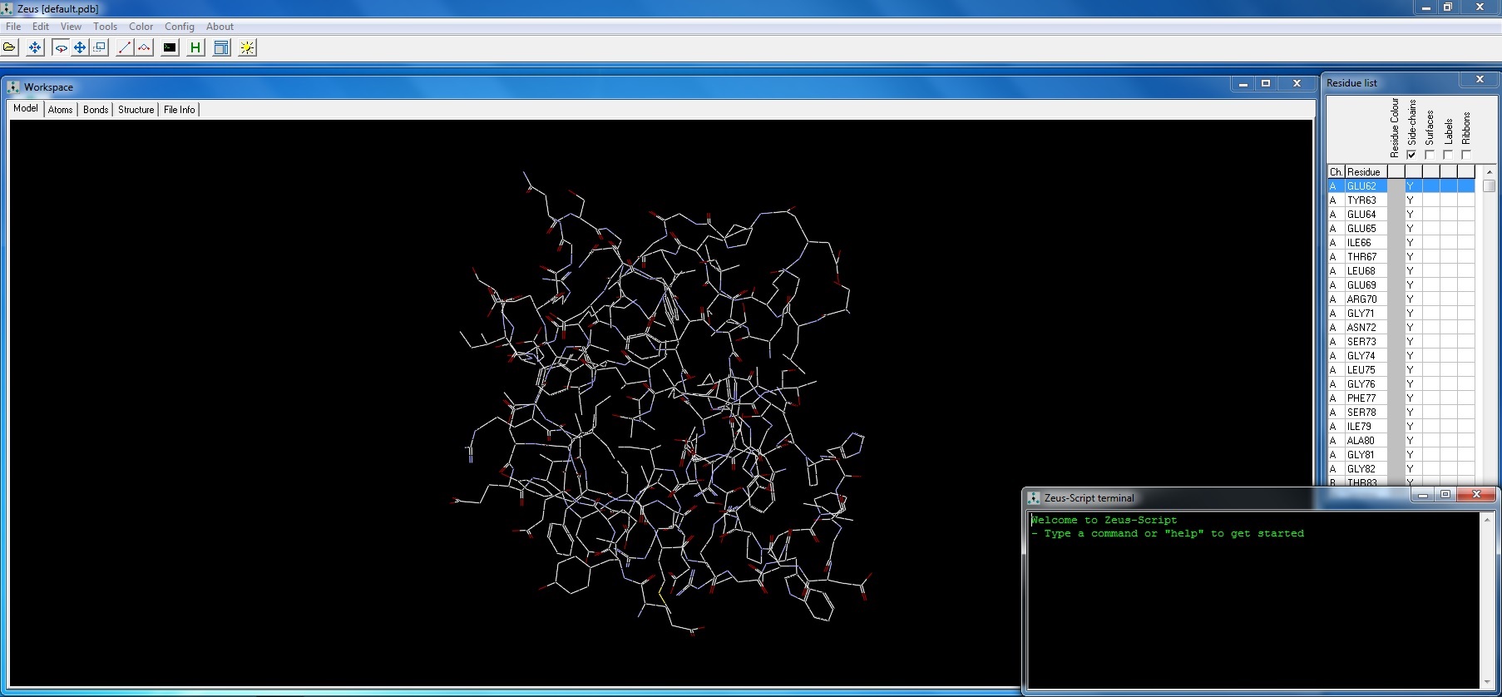Maximize the Zeus-Script terminal window
Viewport: 1502px width, 697px height.
1445,495
